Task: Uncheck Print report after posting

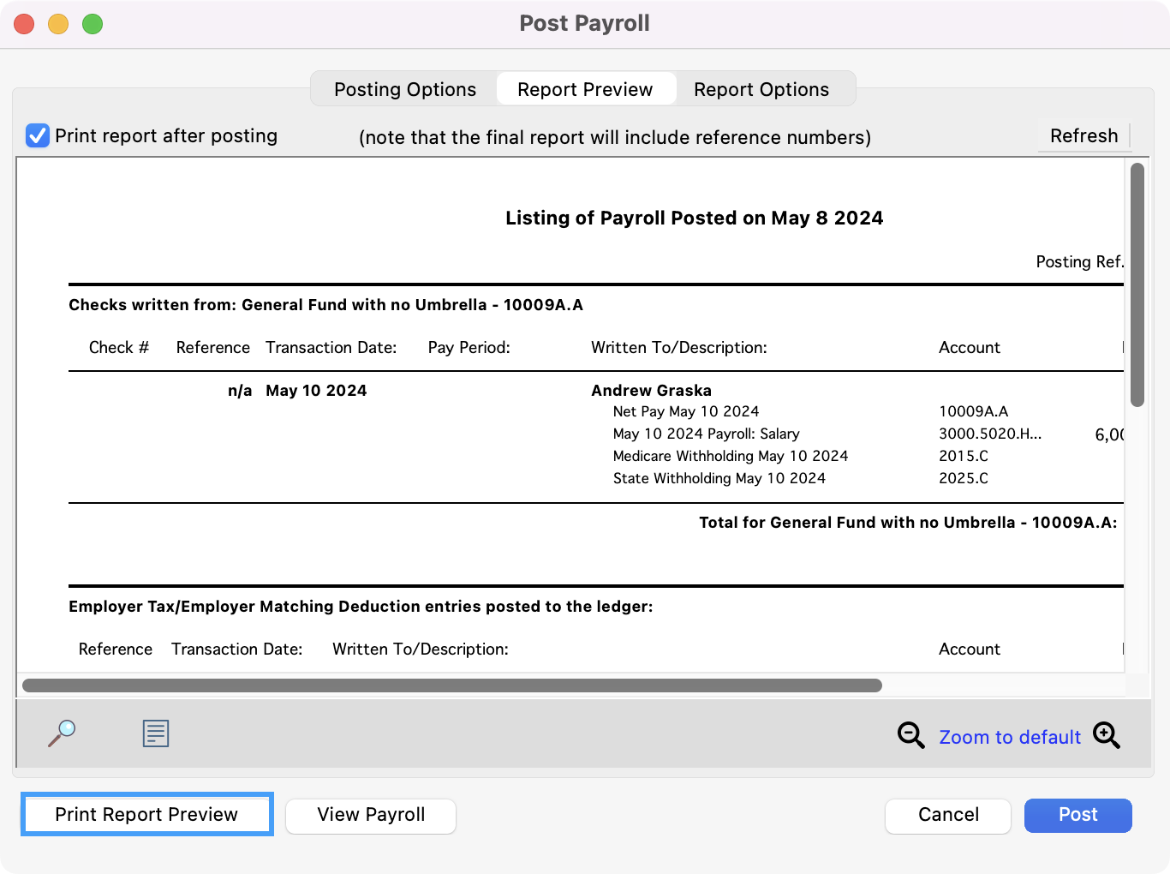Action: click(38, 136)
